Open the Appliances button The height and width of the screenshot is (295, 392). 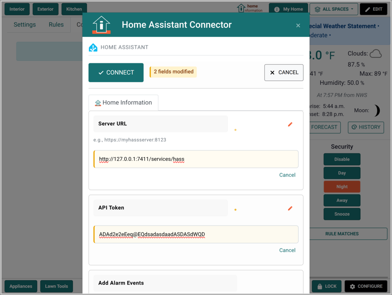coord(21,286)
